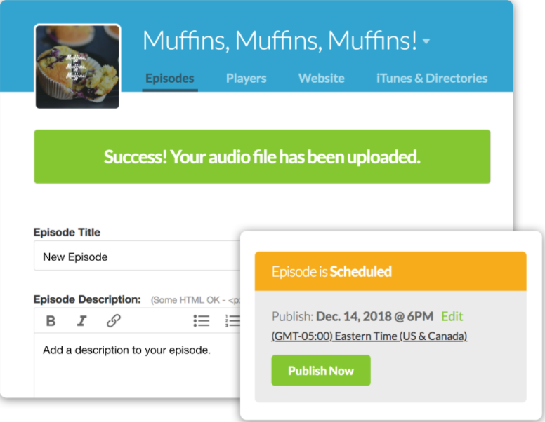Screen dimensions: 545x422
Task: Open the Players tab
Action: [246, 79]
